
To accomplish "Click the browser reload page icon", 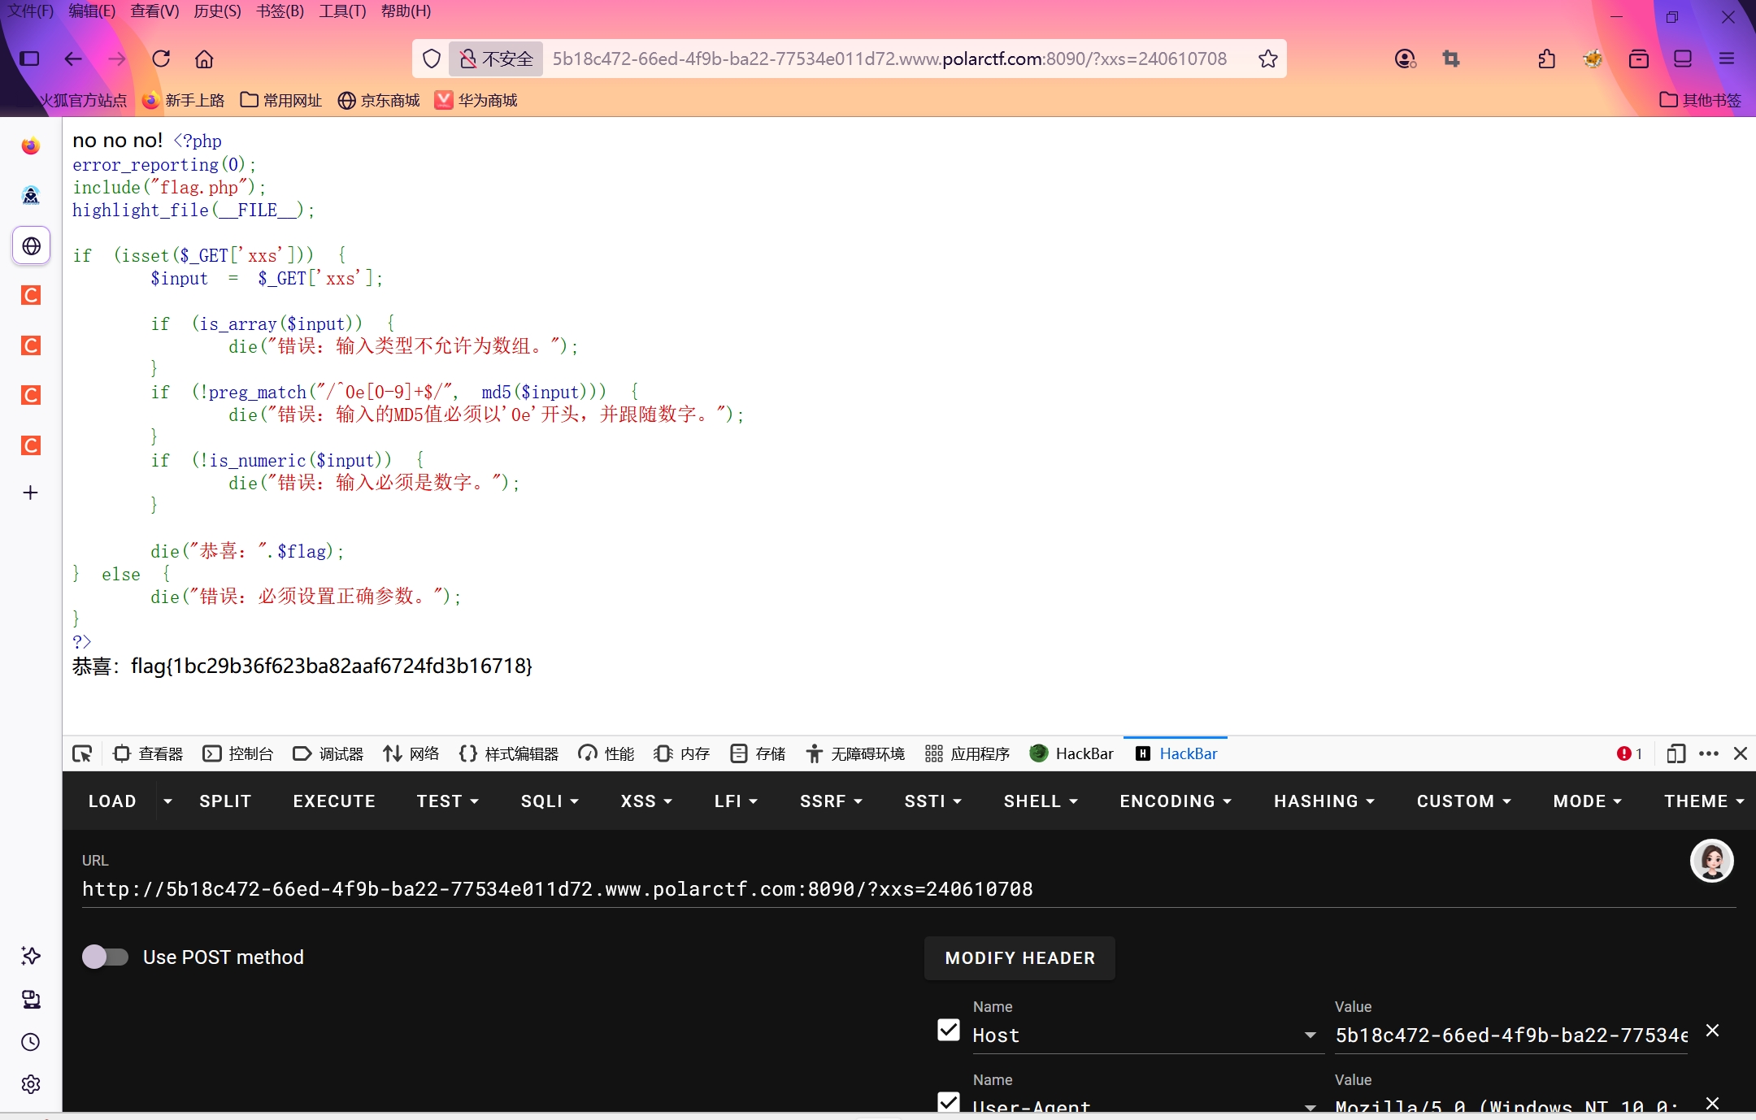I will coord(161,59).
